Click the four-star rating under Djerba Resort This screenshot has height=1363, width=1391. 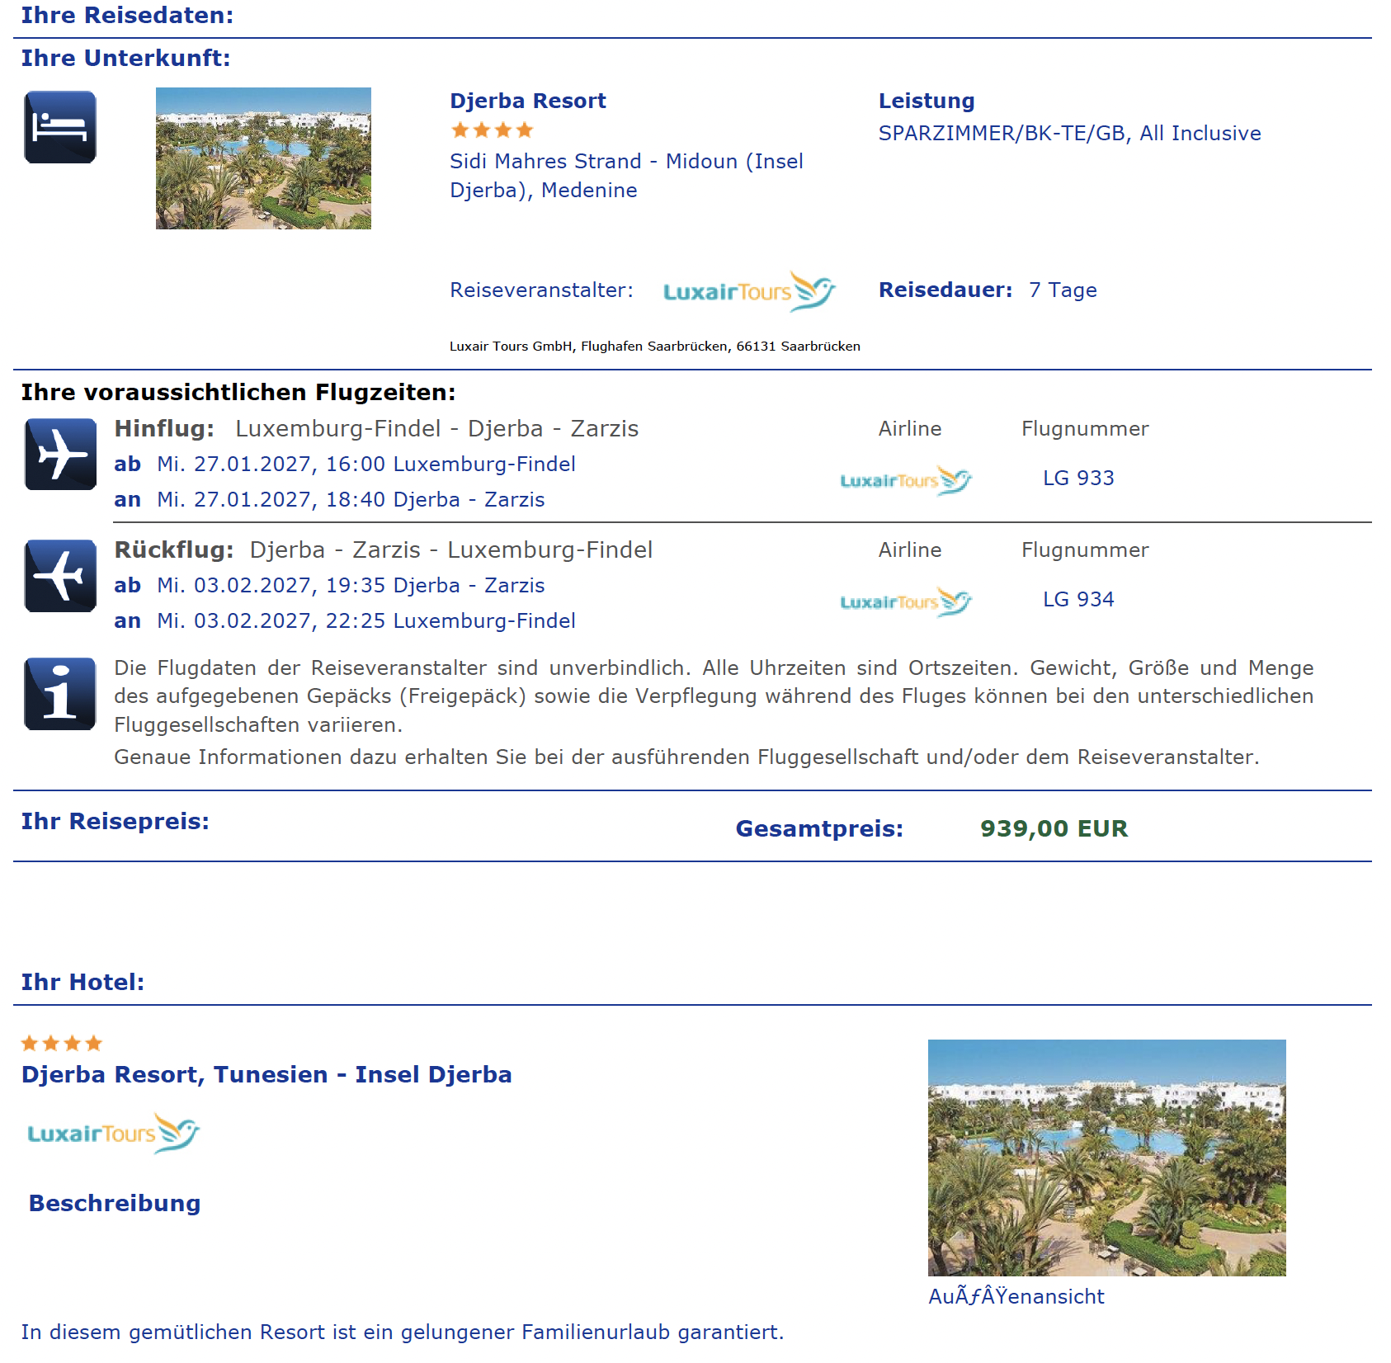pos(492,130)
